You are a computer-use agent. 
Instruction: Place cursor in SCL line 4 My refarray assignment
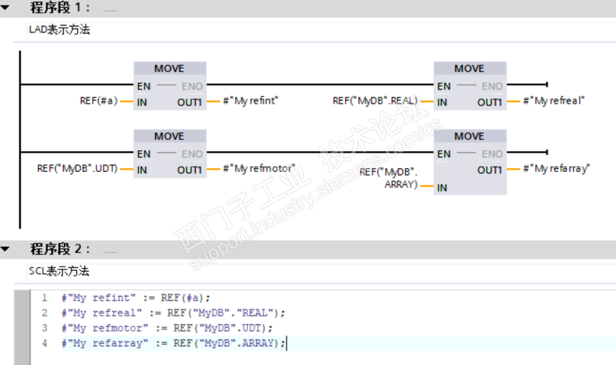[173, 343]
